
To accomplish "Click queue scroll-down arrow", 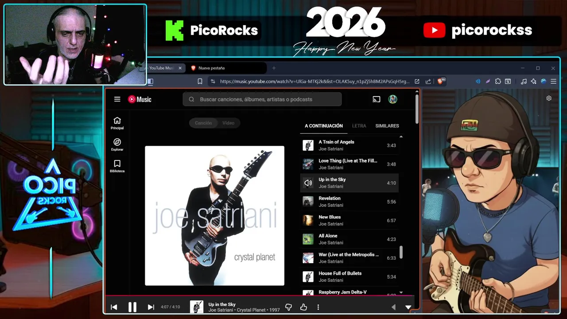I will coord(401,292).
